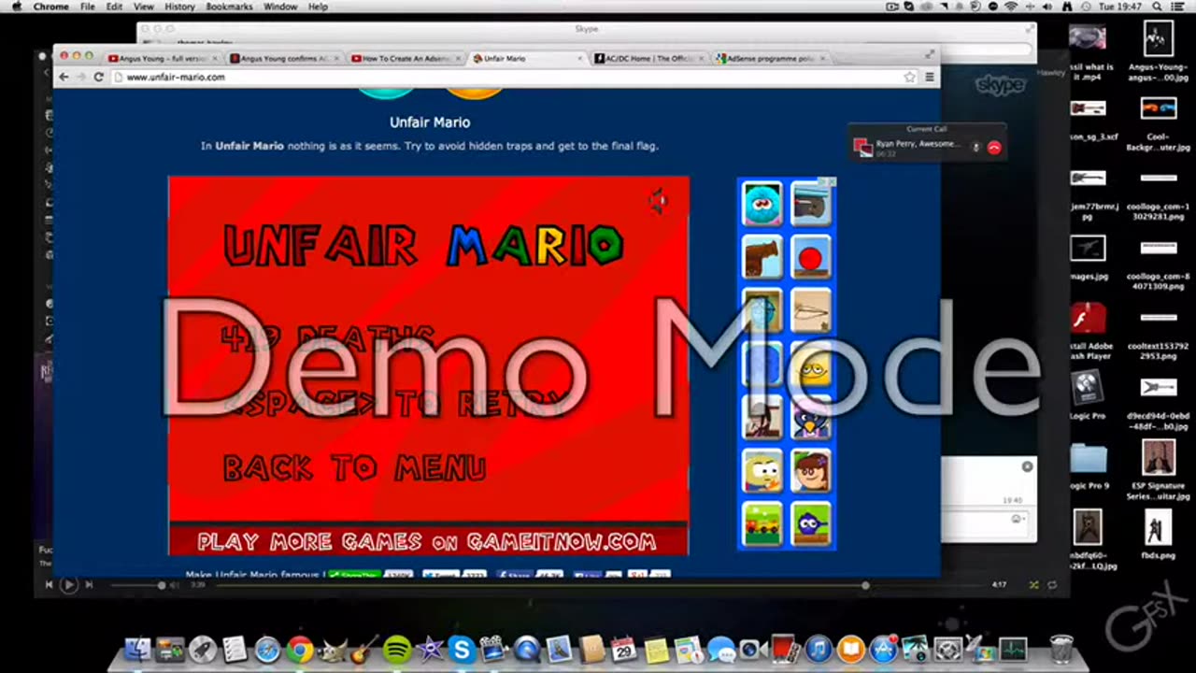Open the penguin game thumbnail

click(810, 418)
